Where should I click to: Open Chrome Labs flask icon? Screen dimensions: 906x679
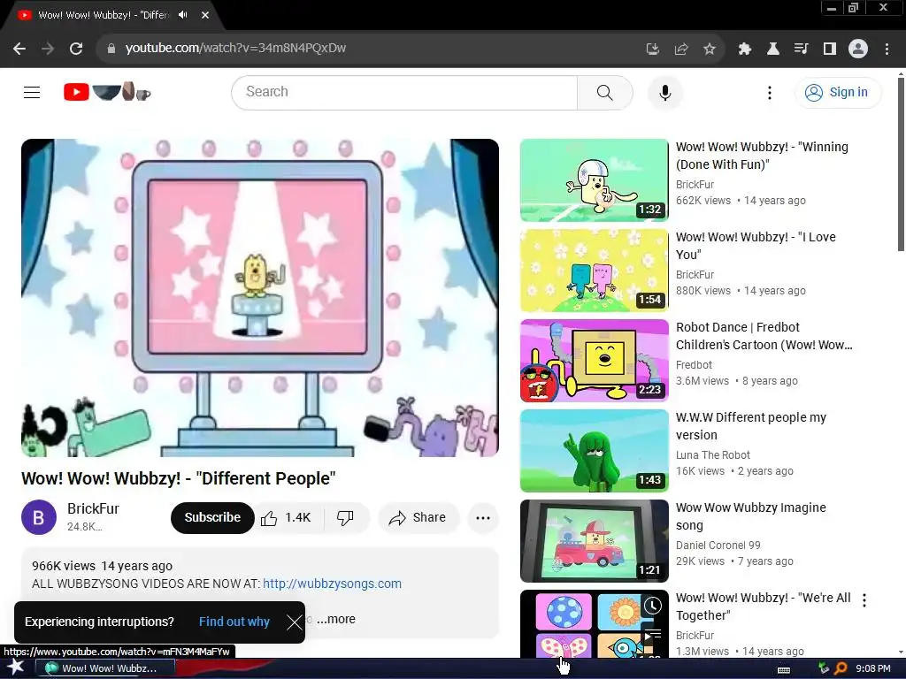(772, 49)
